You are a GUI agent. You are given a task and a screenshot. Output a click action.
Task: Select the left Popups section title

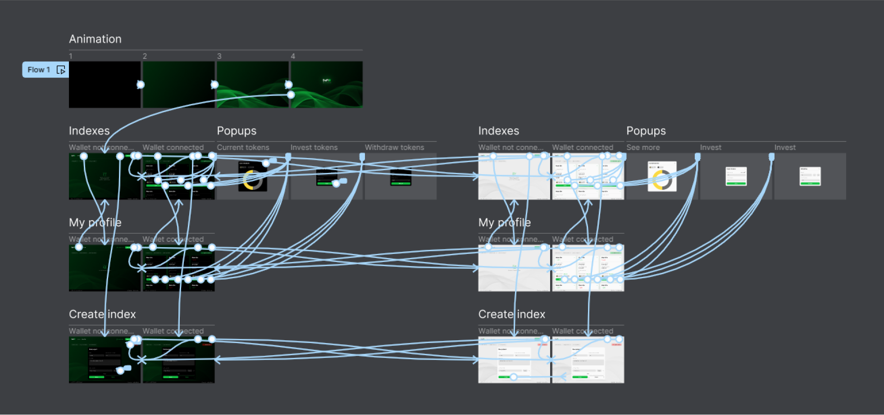(x=237, y=131)
